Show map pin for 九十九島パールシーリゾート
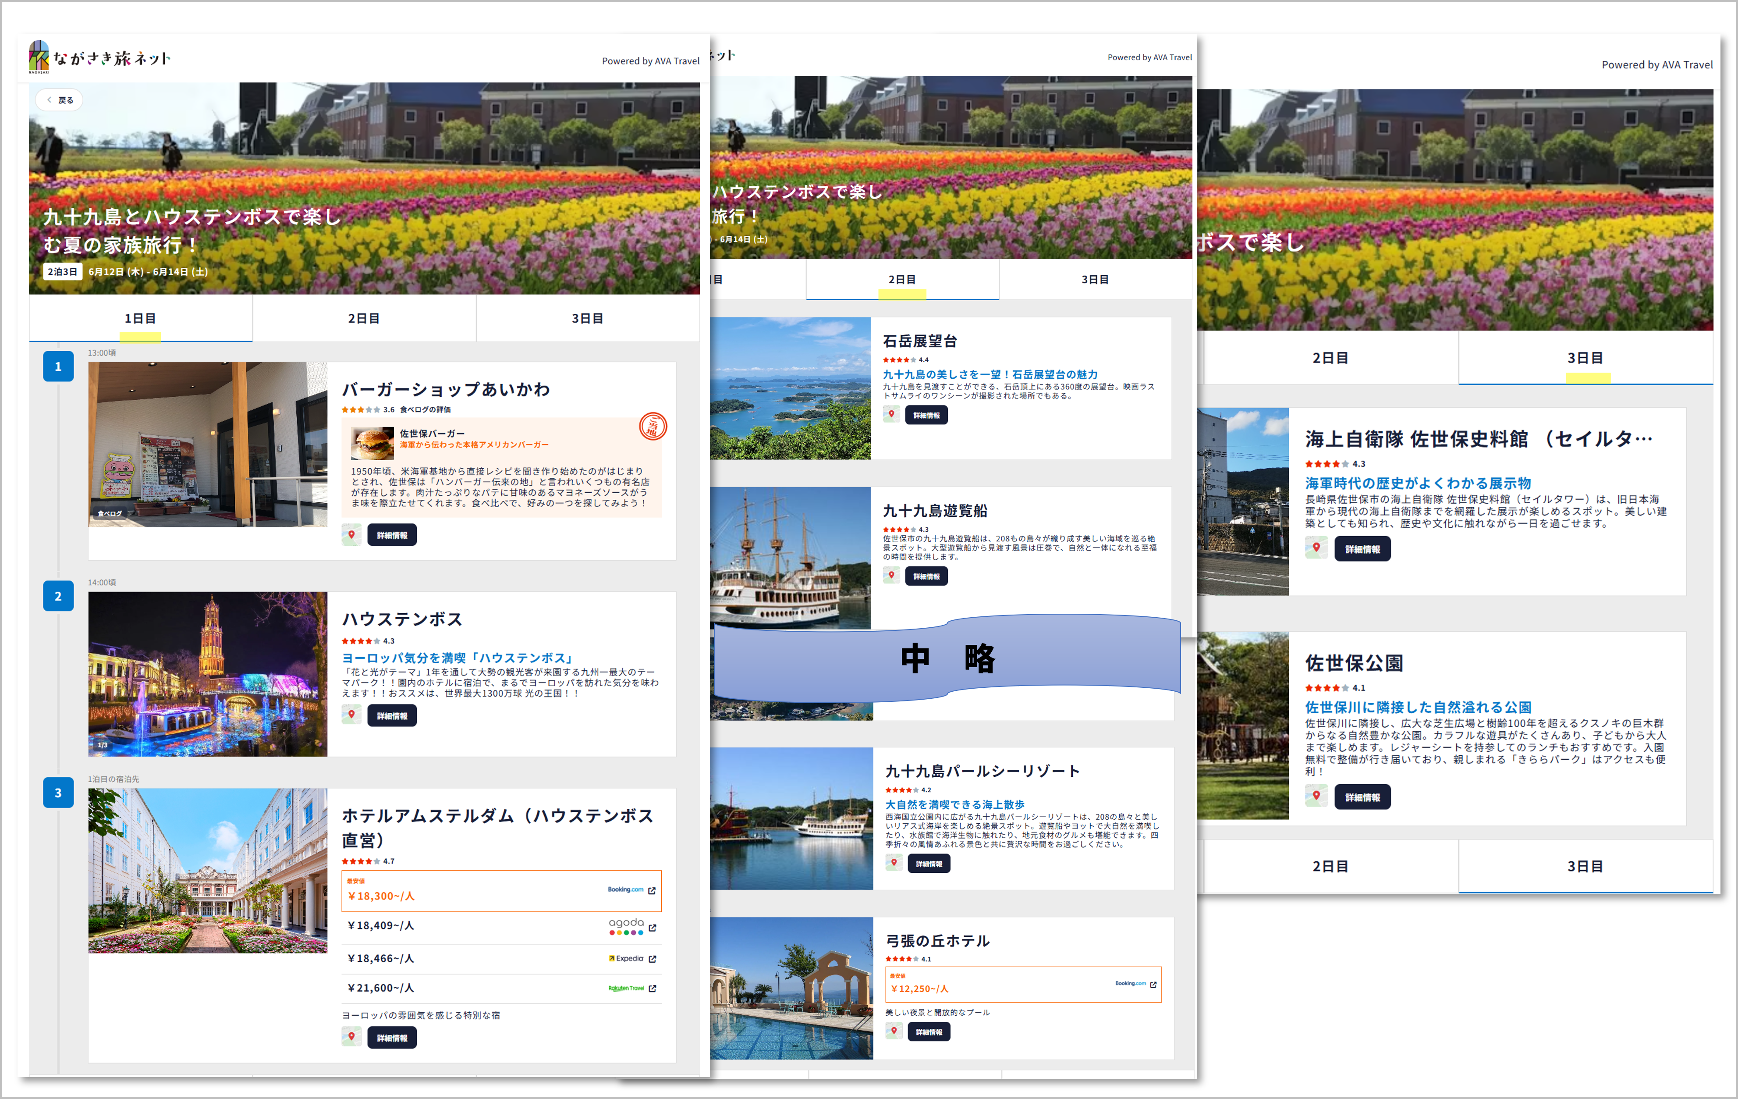 tap(894, 864)
